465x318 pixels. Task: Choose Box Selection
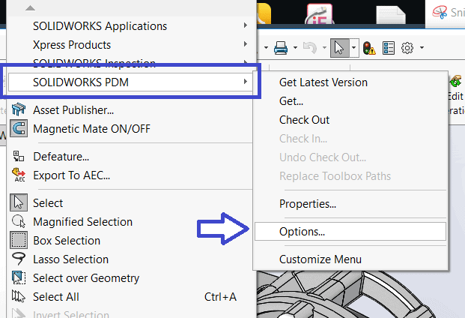(131, 241)
